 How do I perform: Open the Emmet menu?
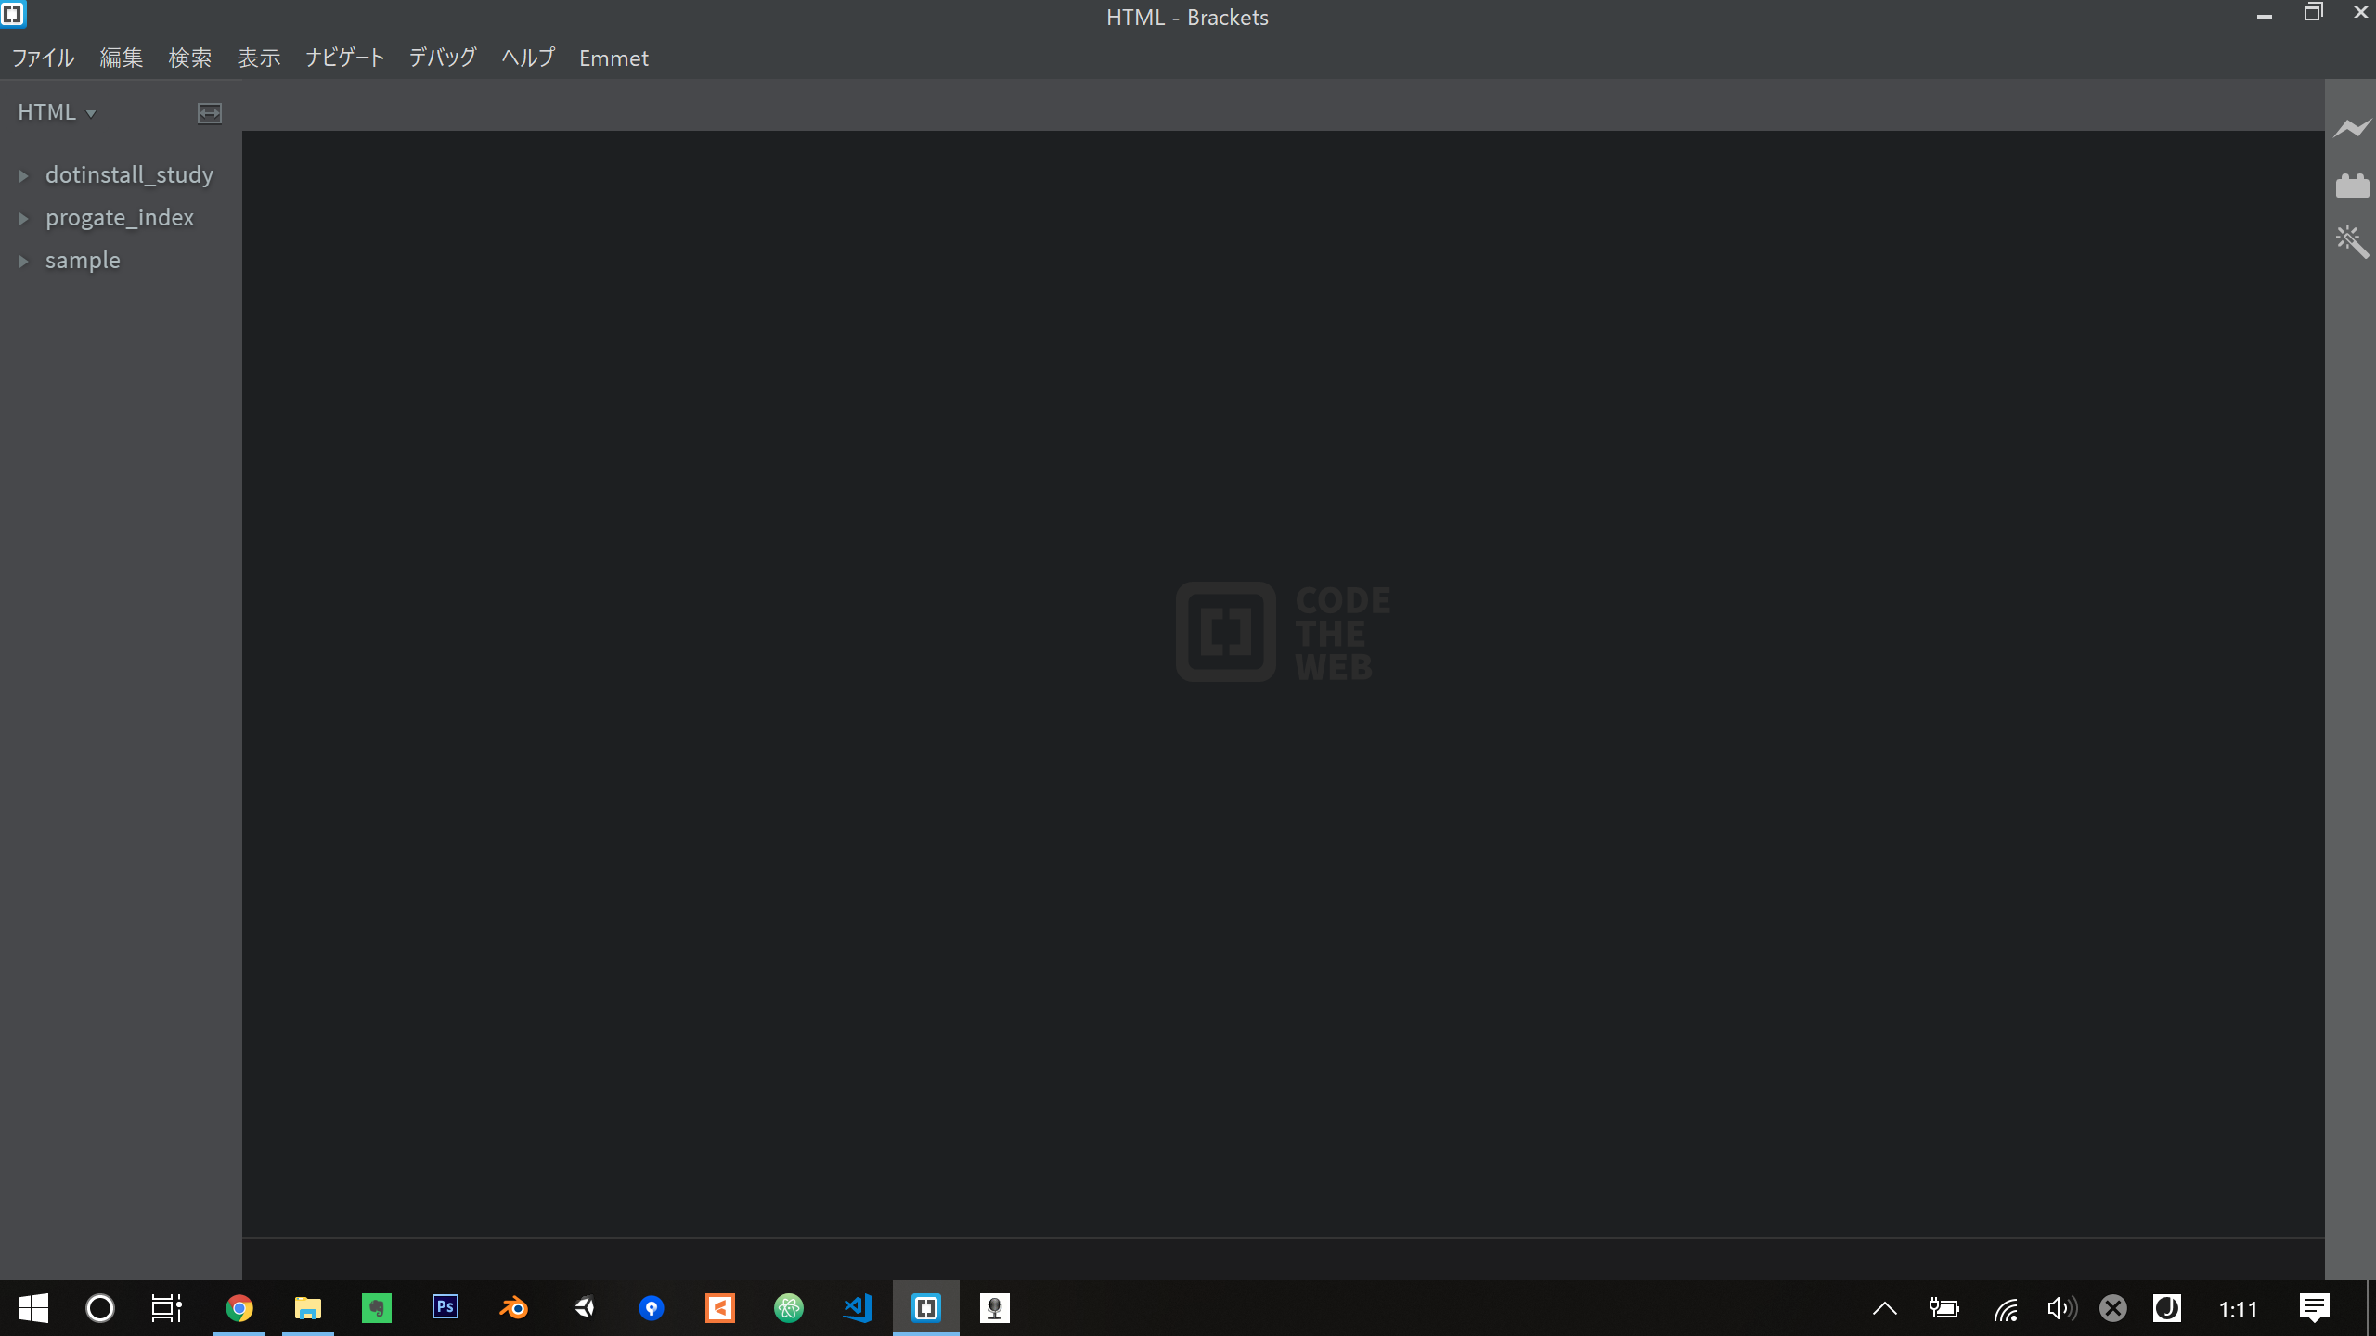(x=613, y=58)
